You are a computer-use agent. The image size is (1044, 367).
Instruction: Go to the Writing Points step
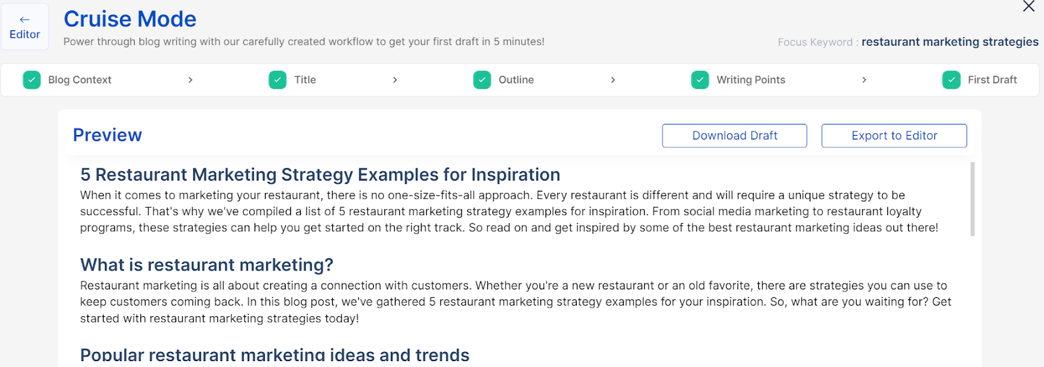pos(750,80)
